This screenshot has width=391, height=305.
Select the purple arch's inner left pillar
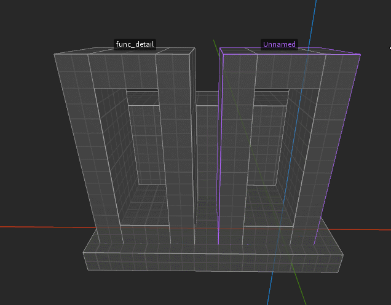pyautogui.click(x=237, y=149)
